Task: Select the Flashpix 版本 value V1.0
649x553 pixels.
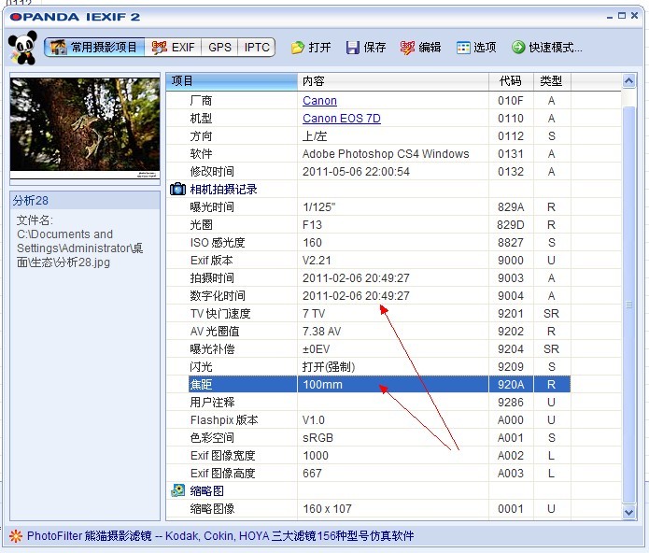Action: click(314, 420)
